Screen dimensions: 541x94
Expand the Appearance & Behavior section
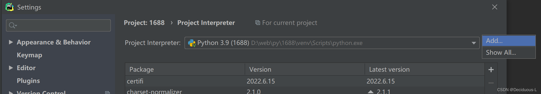click(11, 42)
